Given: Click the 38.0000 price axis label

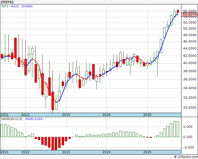Looking at the screenshot, I should (190, 71).
